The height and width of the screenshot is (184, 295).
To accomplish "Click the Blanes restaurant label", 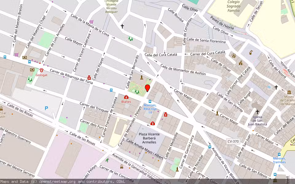I will (x=126, y=102).
